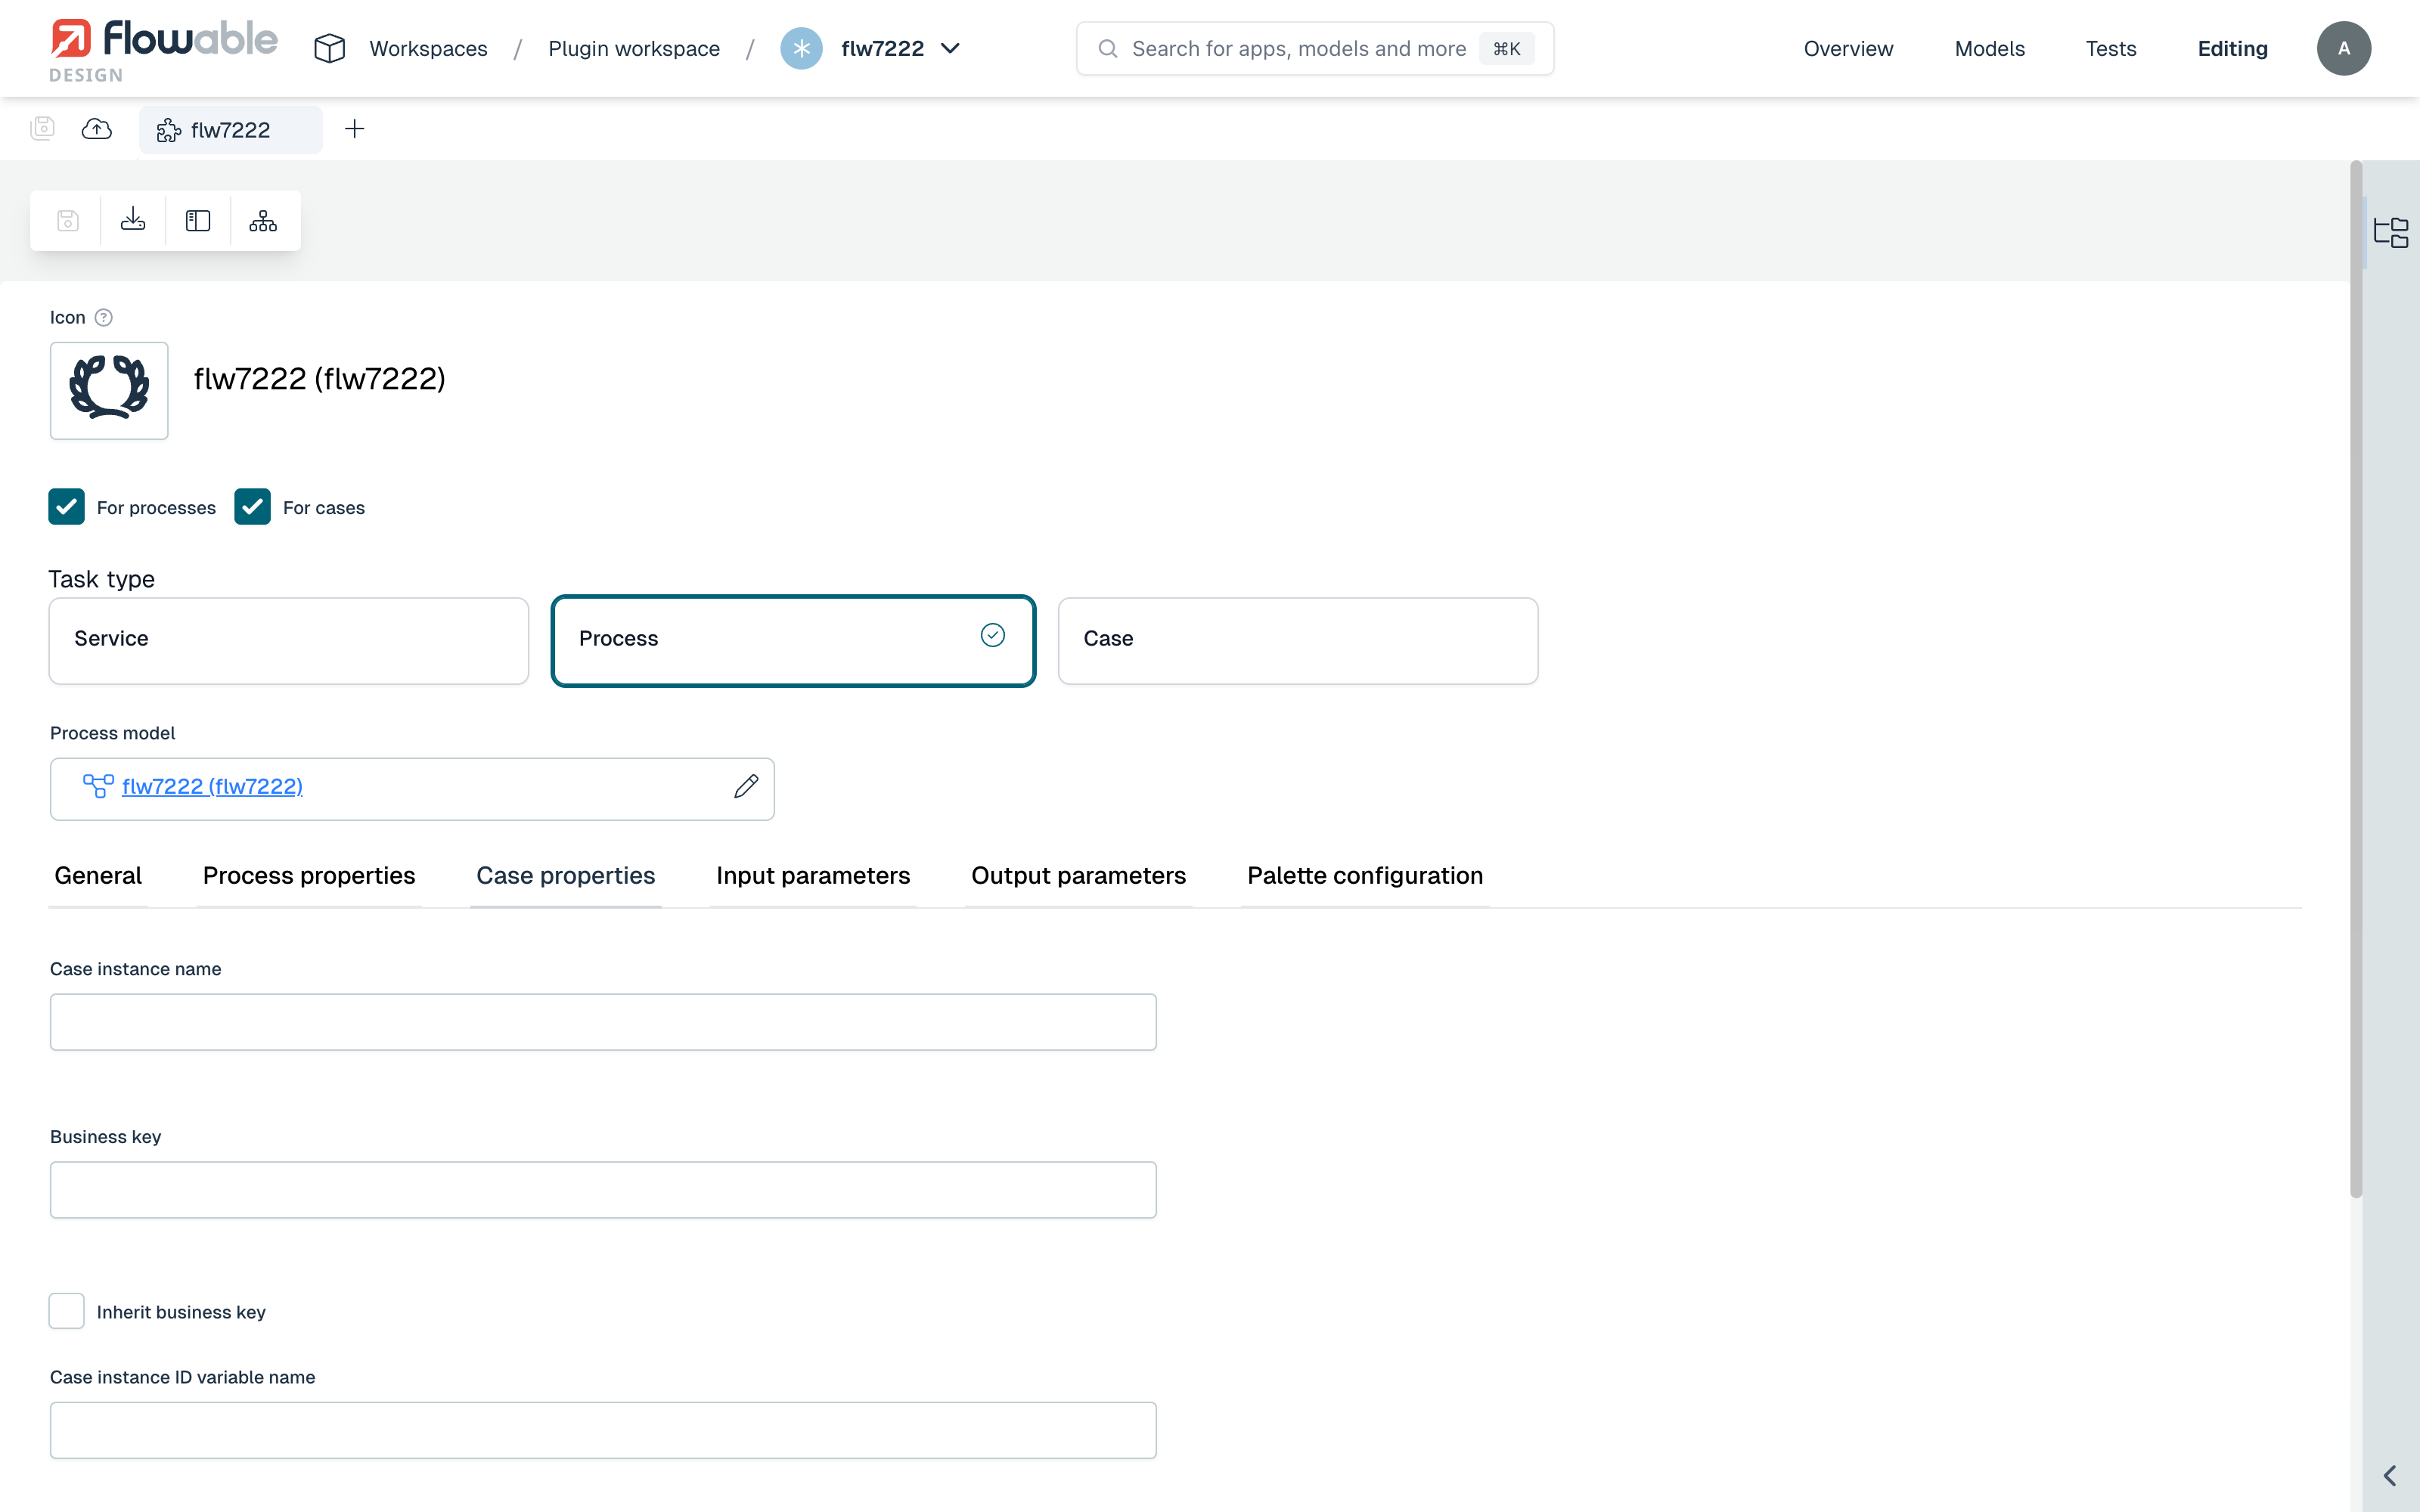Collapse the right panel chevron
This screenshot has height=1512, width=2420.
2391,1475
